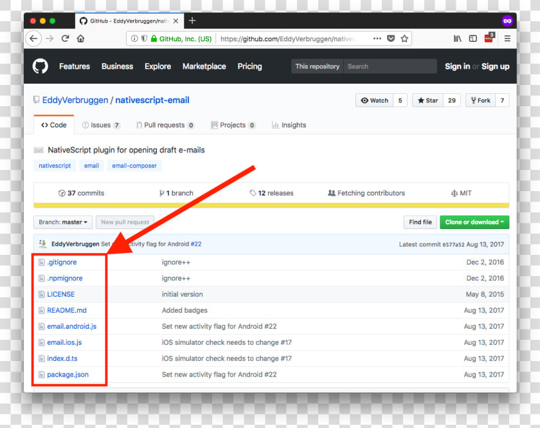Image resolution: width=540 pixels, height=428 pixels.
Task: Click the Find file button
Action: 420,222
